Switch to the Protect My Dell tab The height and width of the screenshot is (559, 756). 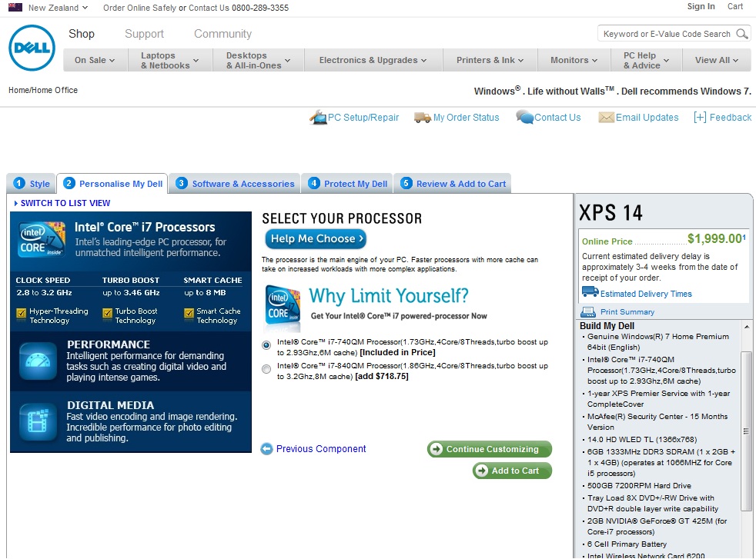click(347, 184)
